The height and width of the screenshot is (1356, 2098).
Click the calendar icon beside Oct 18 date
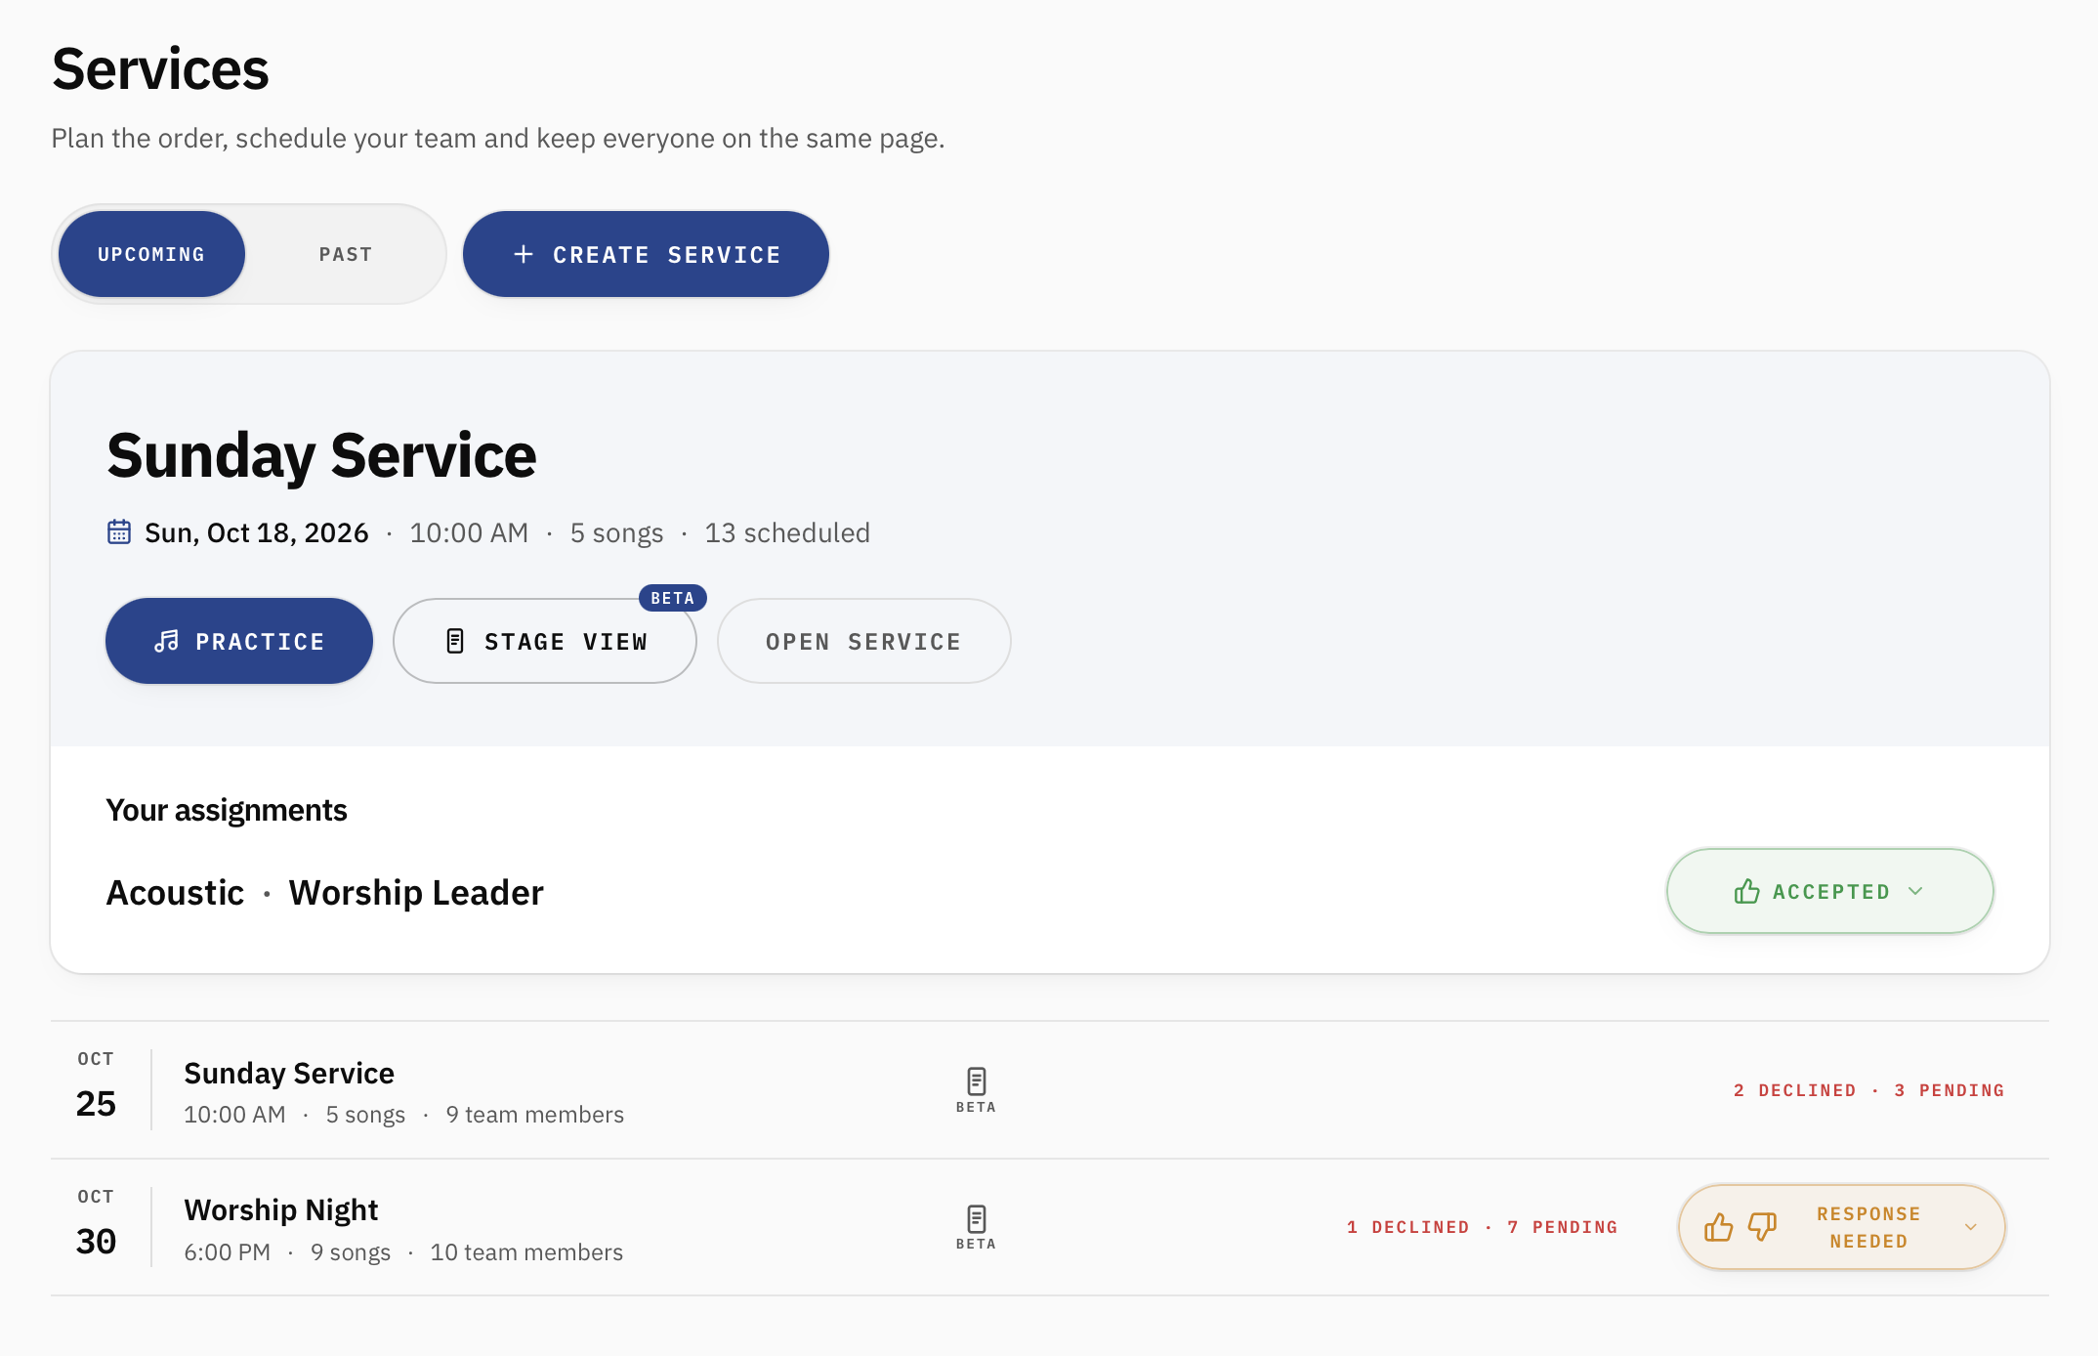coord(119,532)
